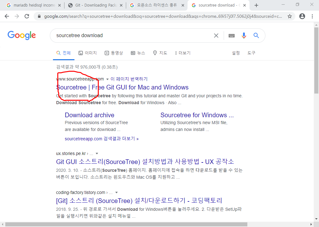The width and height of the screenshot is (319, 227).
Task: Select the 뉴스 search category
Action: click(x=138, y=53)
